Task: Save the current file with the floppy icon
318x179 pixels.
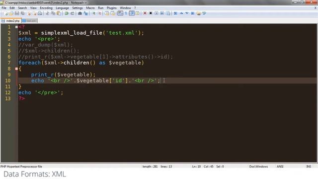Action: tap(17, 13)
